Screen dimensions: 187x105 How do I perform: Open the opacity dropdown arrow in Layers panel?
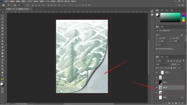pyautogui.click(x=183, y=65)
